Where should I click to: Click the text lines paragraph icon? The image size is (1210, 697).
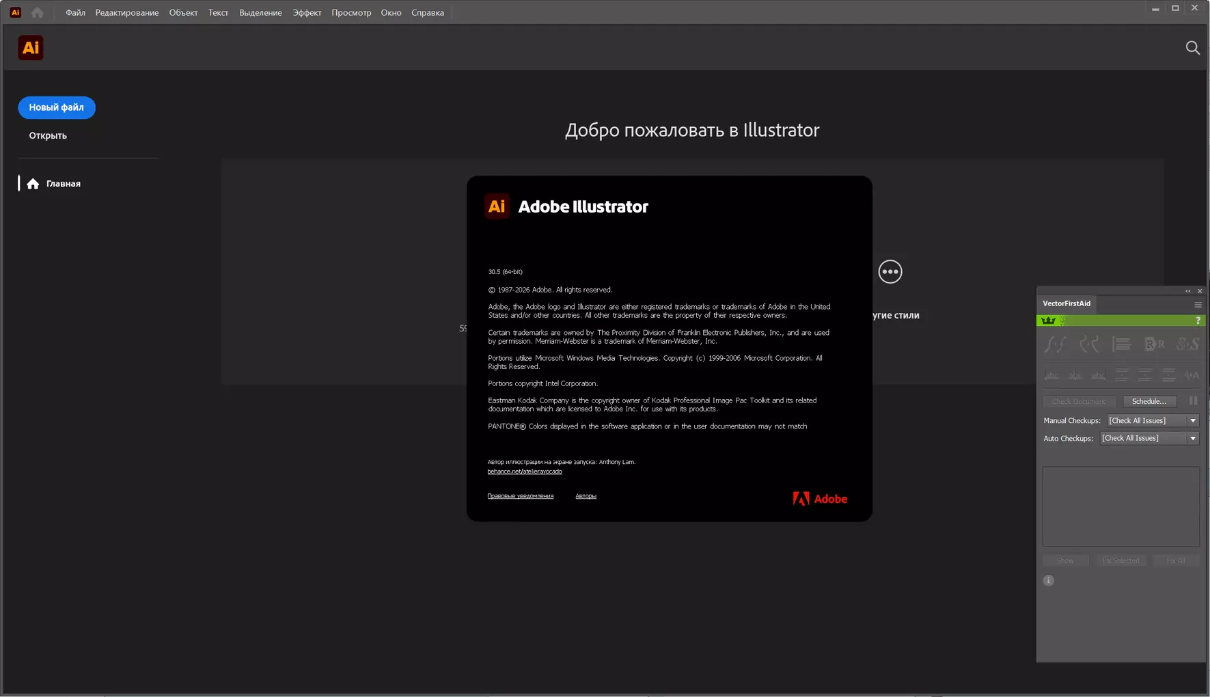[1121, 344]
